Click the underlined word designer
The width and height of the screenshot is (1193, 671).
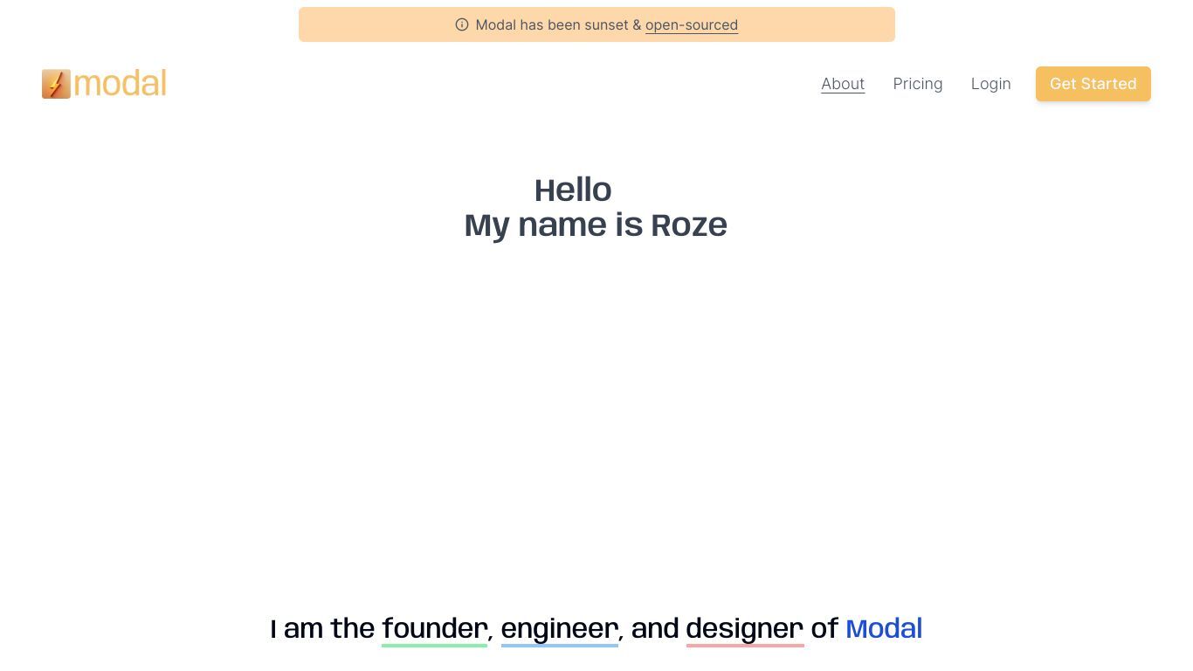click(x=745, y=629)
